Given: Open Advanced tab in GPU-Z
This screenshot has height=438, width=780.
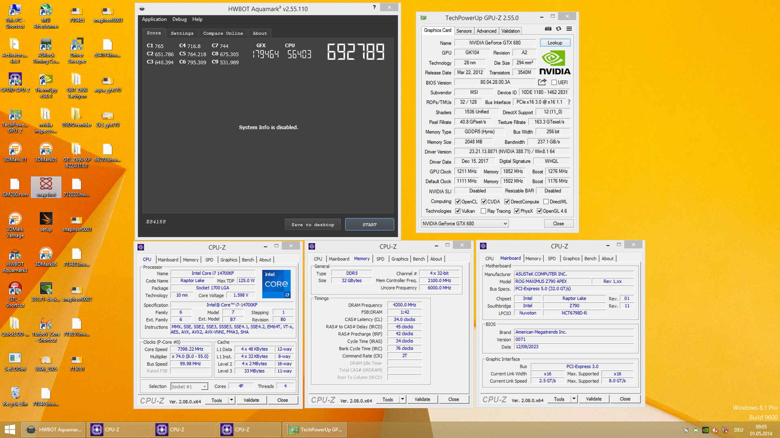Looking at the screenshot, I should (x=486, y=31).
